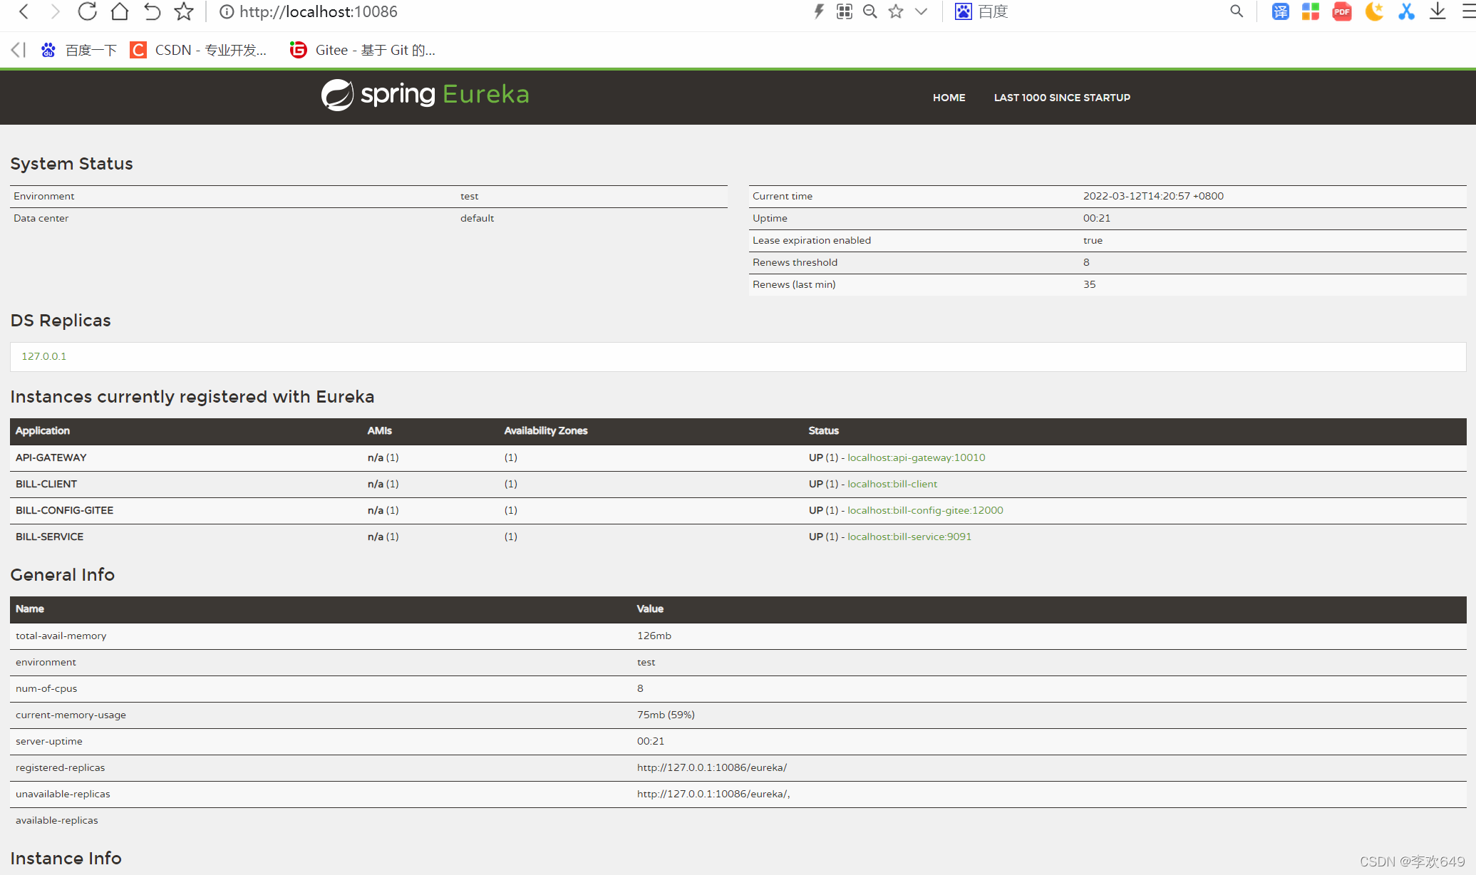Open the PDF extension icon
Image resolution: width=1476 pixels, height=875 pixels.
point(1342,11)
